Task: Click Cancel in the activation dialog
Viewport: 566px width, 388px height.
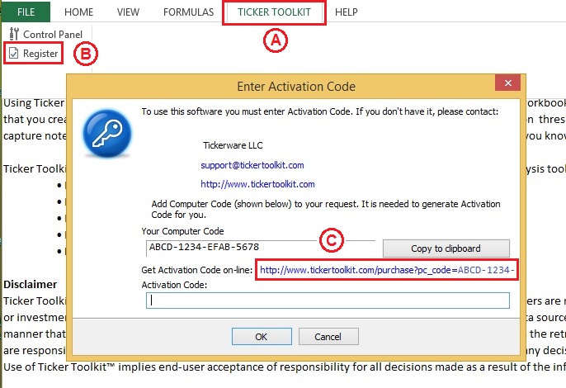Action: 328,337
